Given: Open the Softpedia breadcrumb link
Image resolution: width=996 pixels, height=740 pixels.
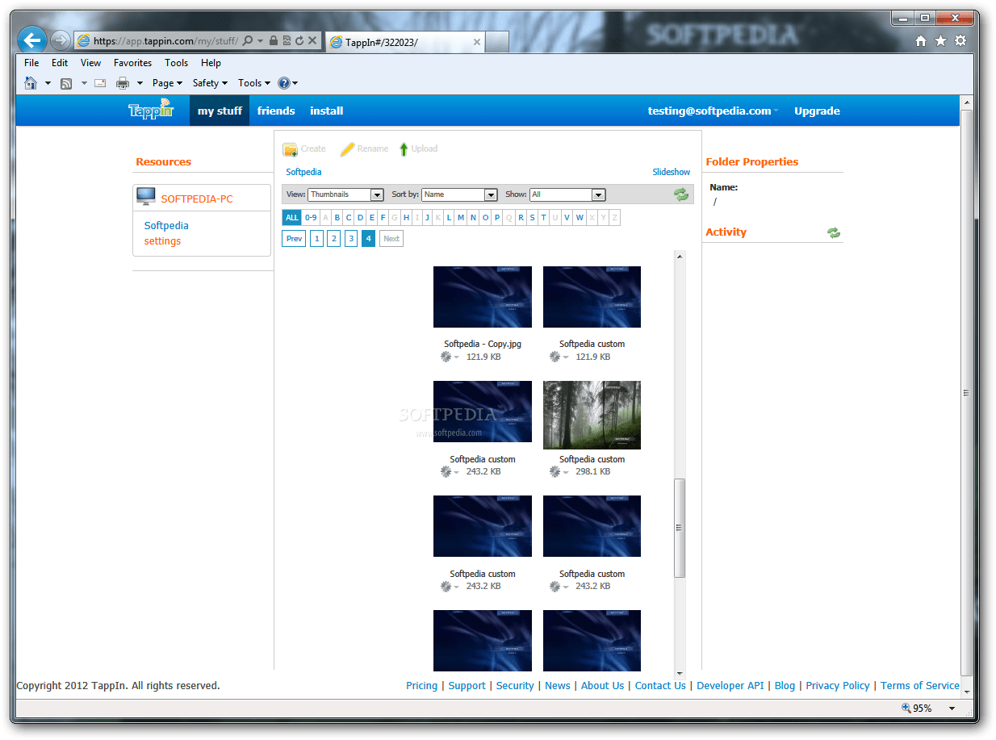Looking at the screenshot, I should pos(303,172).
